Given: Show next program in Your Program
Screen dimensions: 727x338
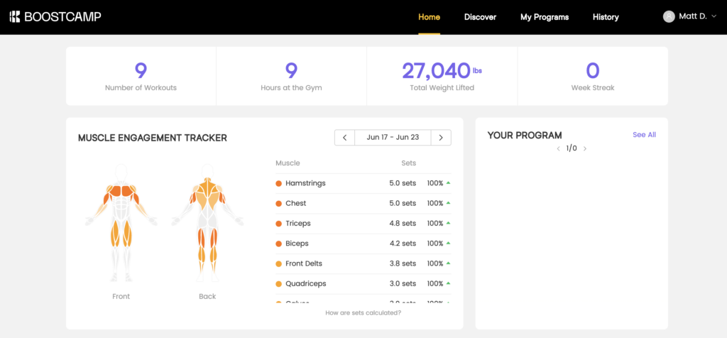Looking at the screenshot, I should pyautogui.click(x=584, y=149).
